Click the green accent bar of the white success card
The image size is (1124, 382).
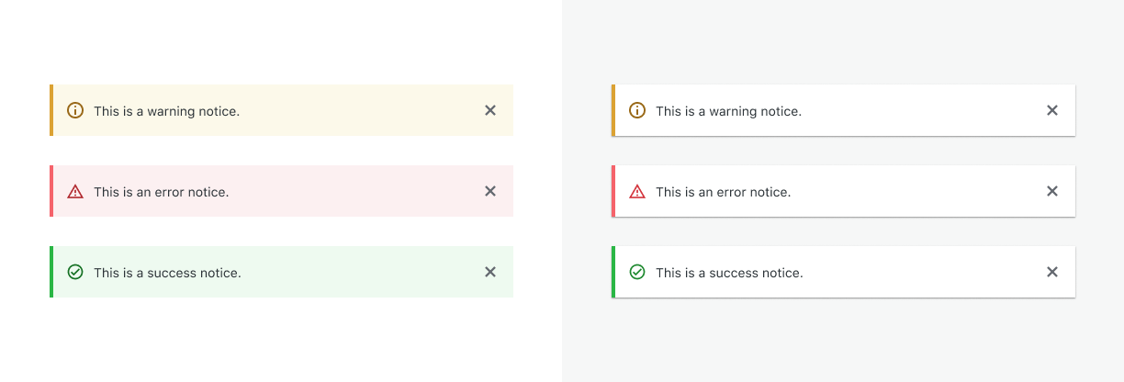[x=613, y=272]
